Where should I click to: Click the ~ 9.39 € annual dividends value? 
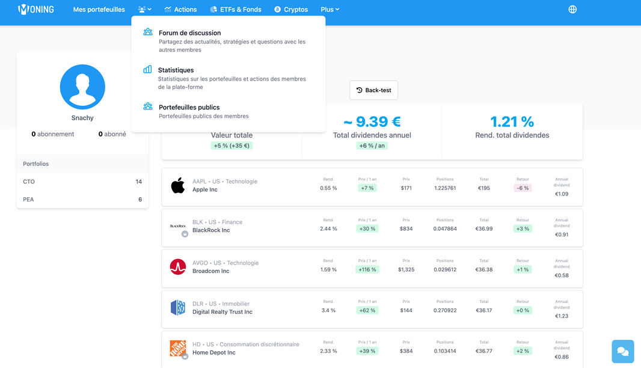coord(372,121)
